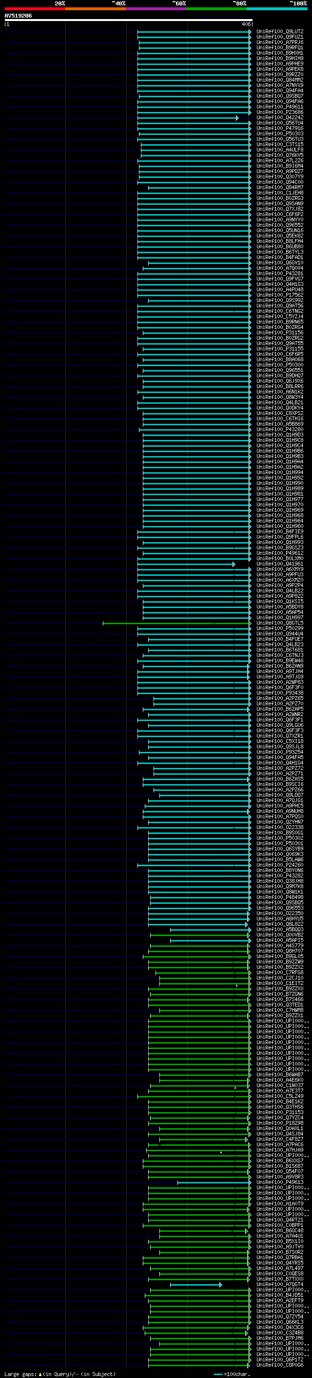Click the UniRef100_Q84MM2 hit label
The height and width of the screenshot is (1378, 312).
point(279,80)
